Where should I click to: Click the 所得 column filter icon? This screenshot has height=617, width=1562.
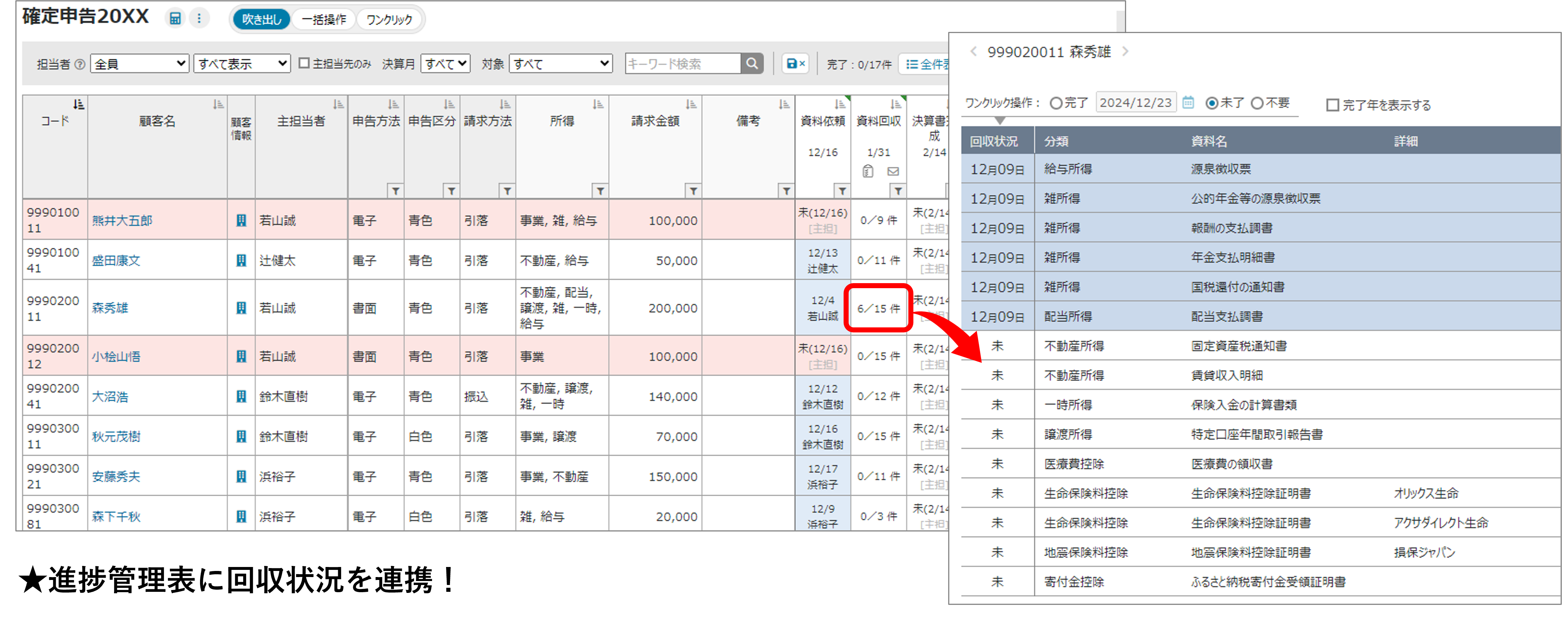pyautogui.click(x=600, y=191)
